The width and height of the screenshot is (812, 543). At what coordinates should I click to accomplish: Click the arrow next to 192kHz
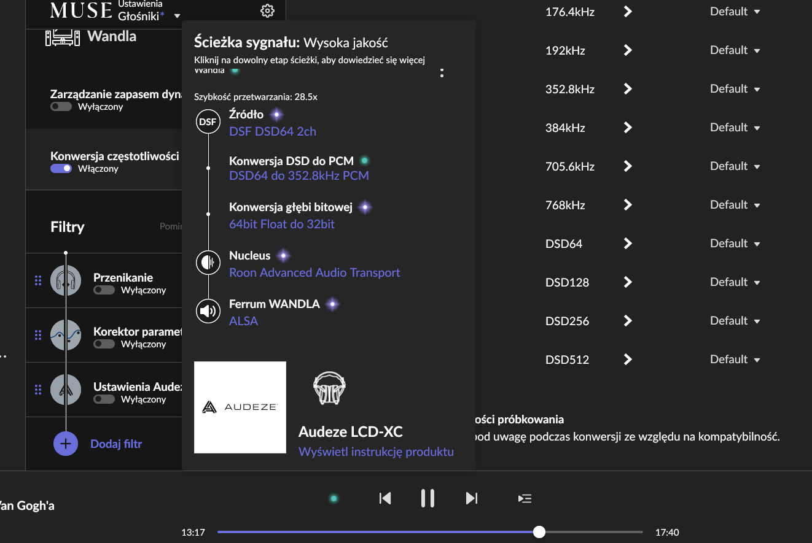pyautogui.click(x=628, y=50)
